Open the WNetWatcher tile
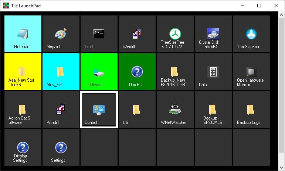 (x=175, y=110)
